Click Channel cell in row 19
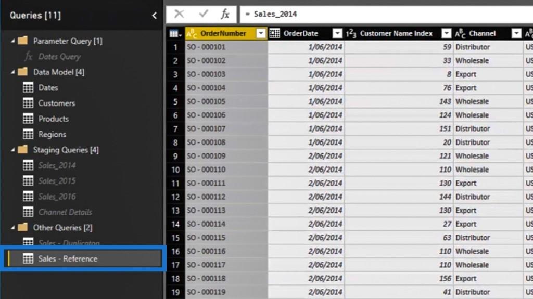The width and height of the screenshot is (533, 299). [x=488, y=292]
